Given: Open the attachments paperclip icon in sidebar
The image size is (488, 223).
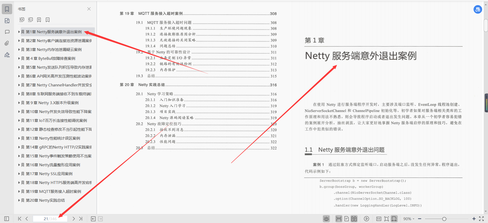Looking at the screenshot, I should point(7,43).
